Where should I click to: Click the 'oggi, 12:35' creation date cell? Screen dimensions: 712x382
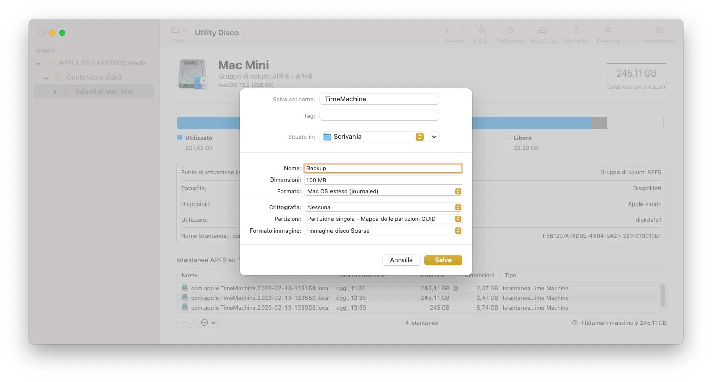[350, 298]
